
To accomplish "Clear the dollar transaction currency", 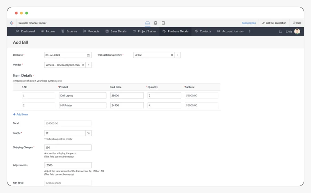I will tap(172, 55).
